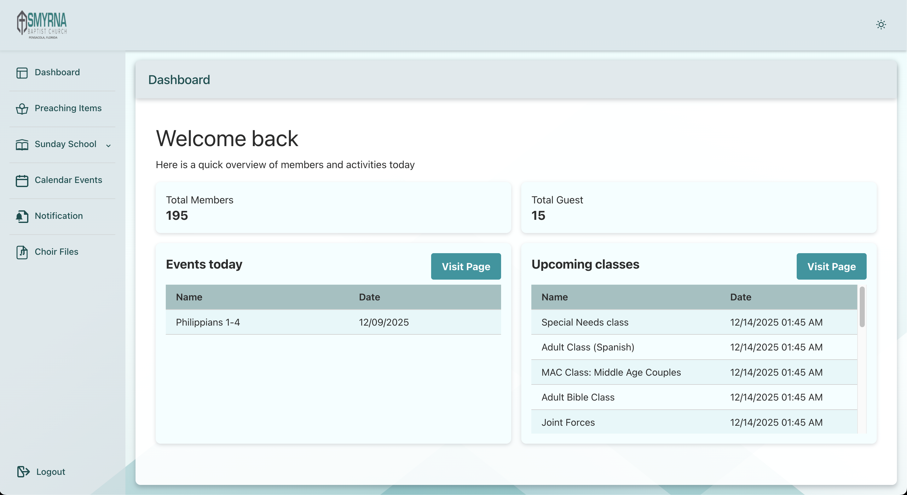Open the Choir Files menu label
The image size is (907, 495).
pyautogui.click(x=57, y=252)
